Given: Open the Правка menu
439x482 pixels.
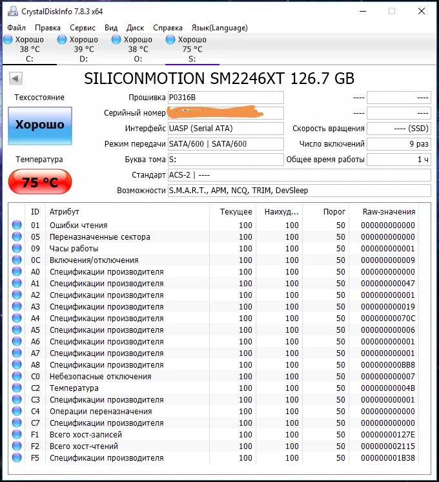Looking at the screenshot, I should point(48,28).
